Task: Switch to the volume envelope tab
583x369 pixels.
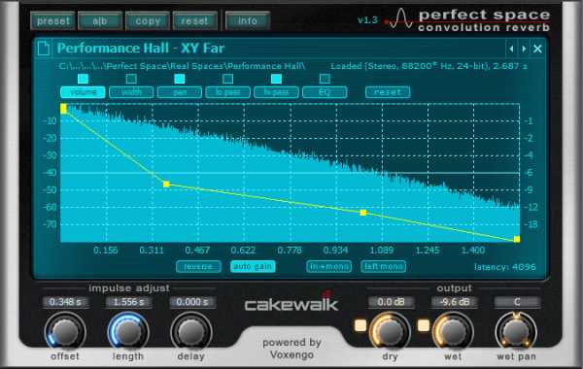Action: coord(83,92)
